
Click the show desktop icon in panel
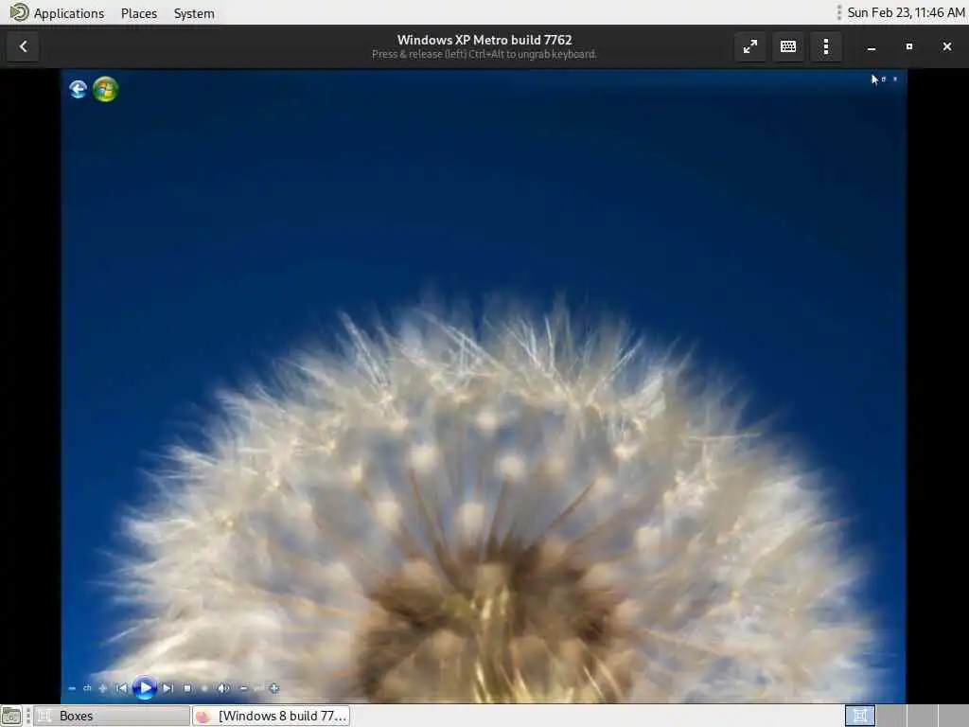(11, 716)
